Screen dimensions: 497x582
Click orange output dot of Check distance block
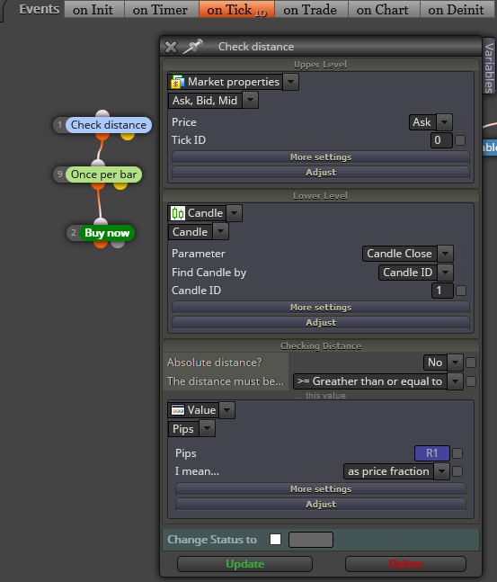tap(102, 136)
